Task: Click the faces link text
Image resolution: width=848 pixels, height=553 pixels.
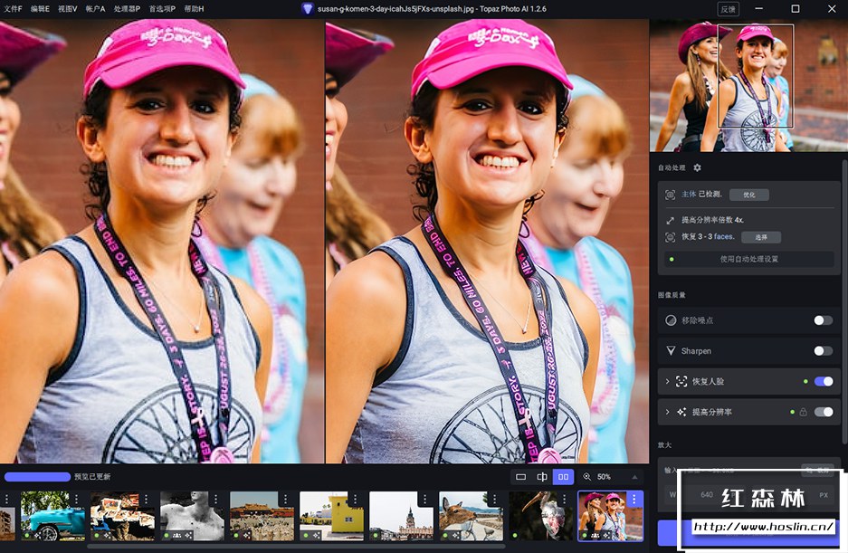Action: [724, 236]
